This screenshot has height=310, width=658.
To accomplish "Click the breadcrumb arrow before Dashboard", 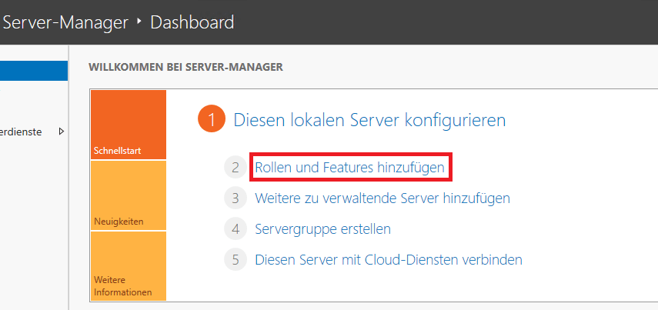I will click(x=139, y=22).
